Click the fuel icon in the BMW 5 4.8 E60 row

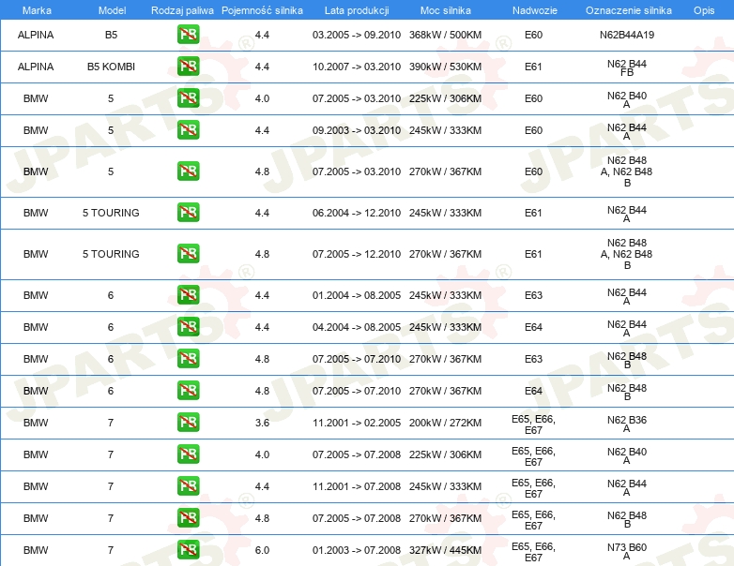point(188,171)
